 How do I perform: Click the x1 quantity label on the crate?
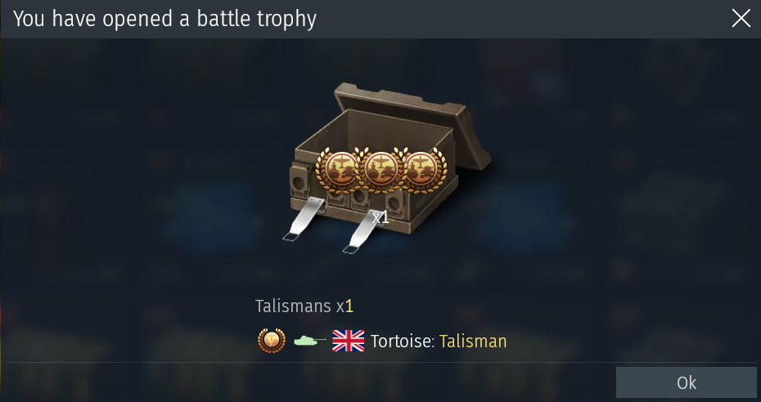(x=381, y=218)
